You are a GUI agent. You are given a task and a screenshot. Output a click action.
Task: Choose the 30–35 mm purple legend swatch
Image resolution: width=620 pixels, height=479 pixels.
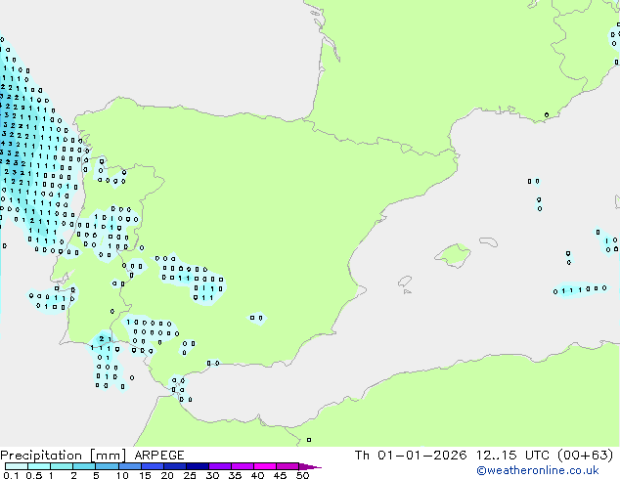click(x=220, y=466)
